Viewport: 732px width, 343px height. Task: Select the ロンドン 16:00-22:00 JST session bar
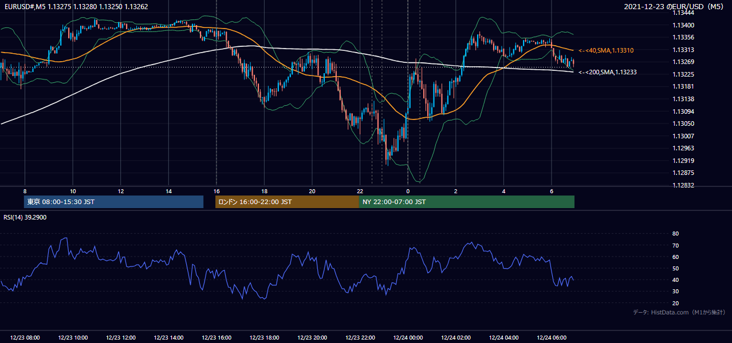[287, 202]
